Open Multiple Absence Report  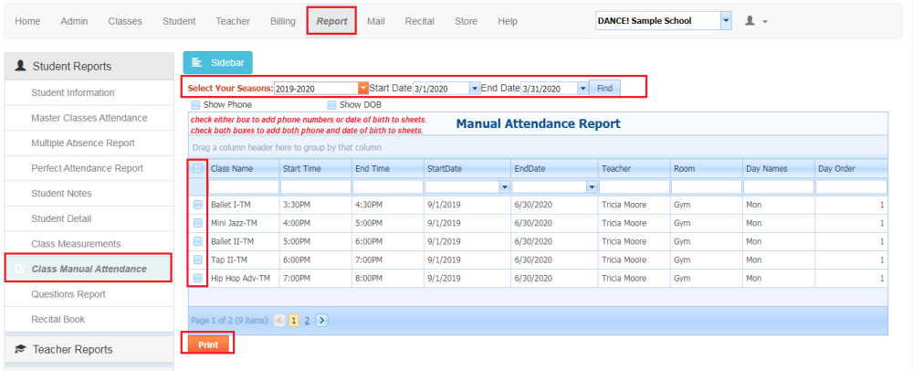tap(89, 143)
